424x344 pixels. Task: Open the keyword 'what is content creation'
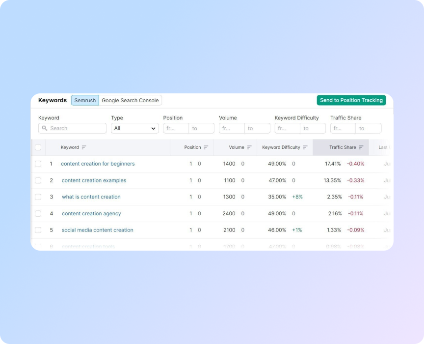point(91,197)
